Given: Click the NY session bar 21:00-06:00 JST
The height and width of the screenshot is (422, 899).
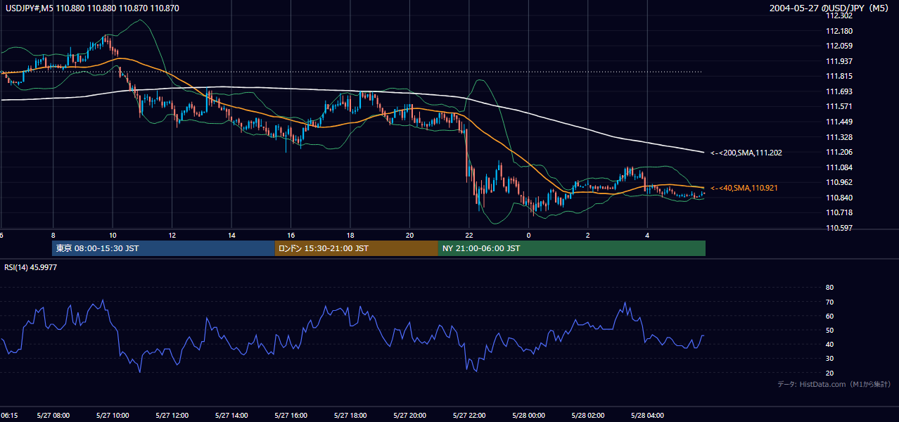Looking at the screenshot, I should tap(572, 248).
